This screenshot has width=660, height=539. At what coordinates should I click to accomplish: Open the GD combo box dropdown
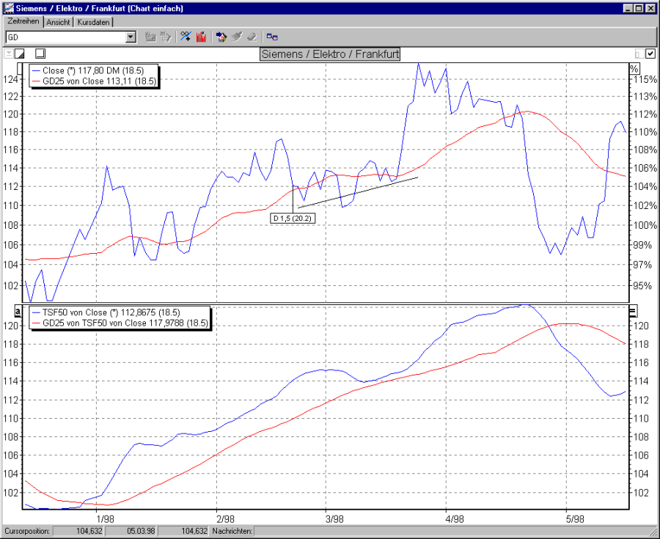click(131, 37)
